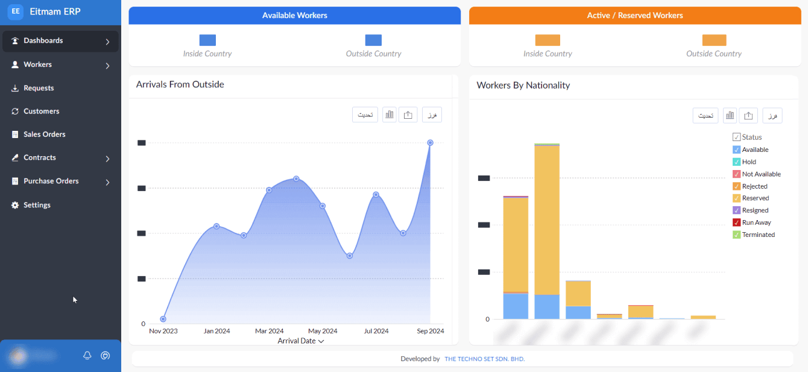Image resolution: width=808 pixels, height=372 pixels.
Task: Click the support icon next to the bell
Action: pyautogui.click(x=106, y=356)
